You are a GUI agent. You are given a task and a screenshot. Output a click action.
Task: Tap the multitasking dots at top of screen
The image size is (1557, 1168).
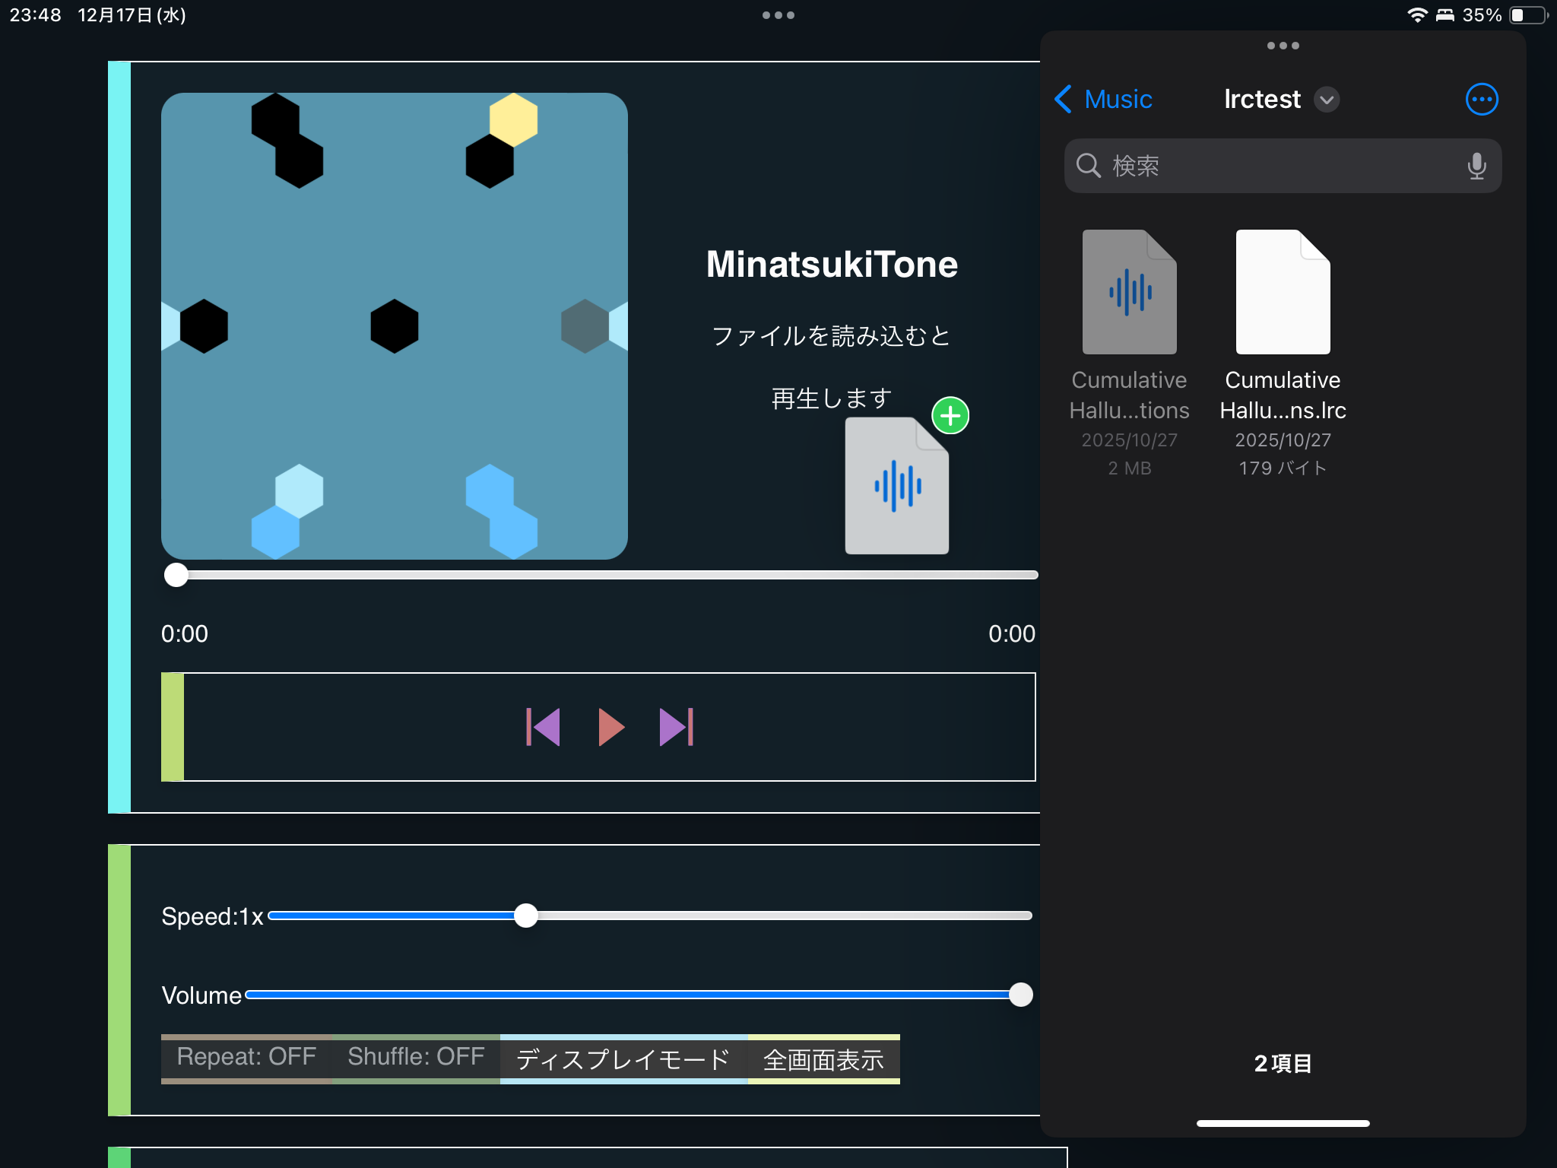coord(778,14)
